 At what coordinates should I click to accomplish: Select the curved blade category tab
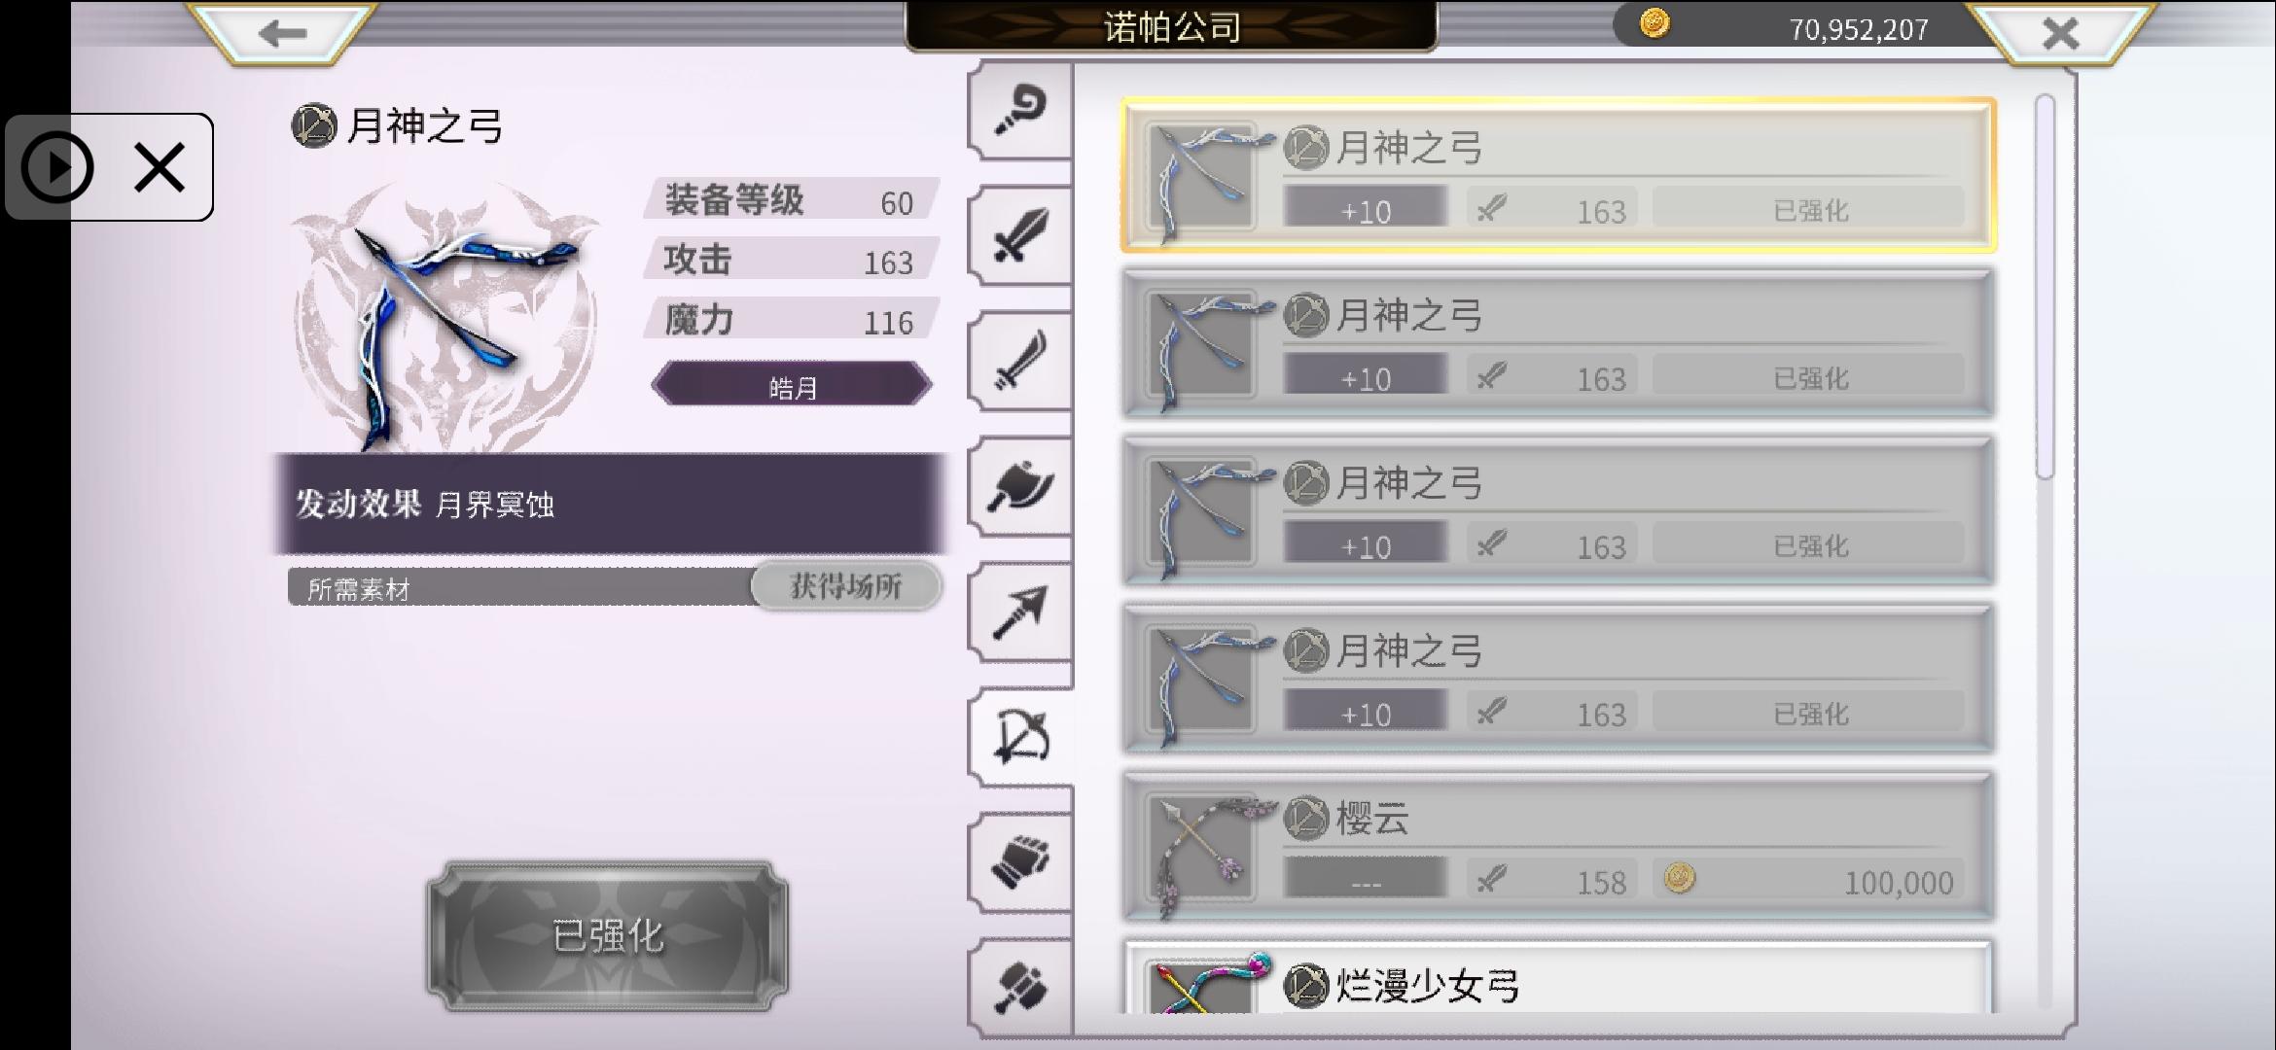point(1020,361)
